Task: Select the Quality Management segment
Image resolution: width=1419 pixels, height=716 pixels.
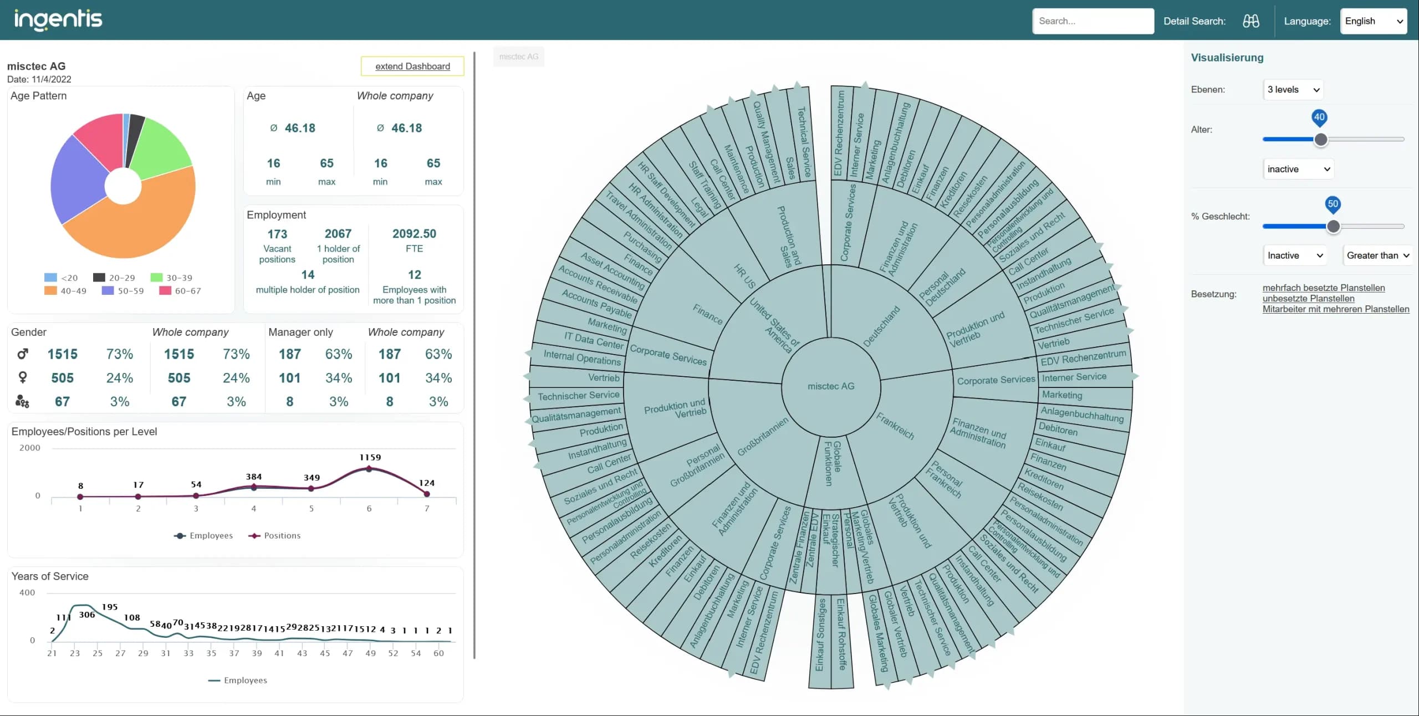Action: click(767, 142)
